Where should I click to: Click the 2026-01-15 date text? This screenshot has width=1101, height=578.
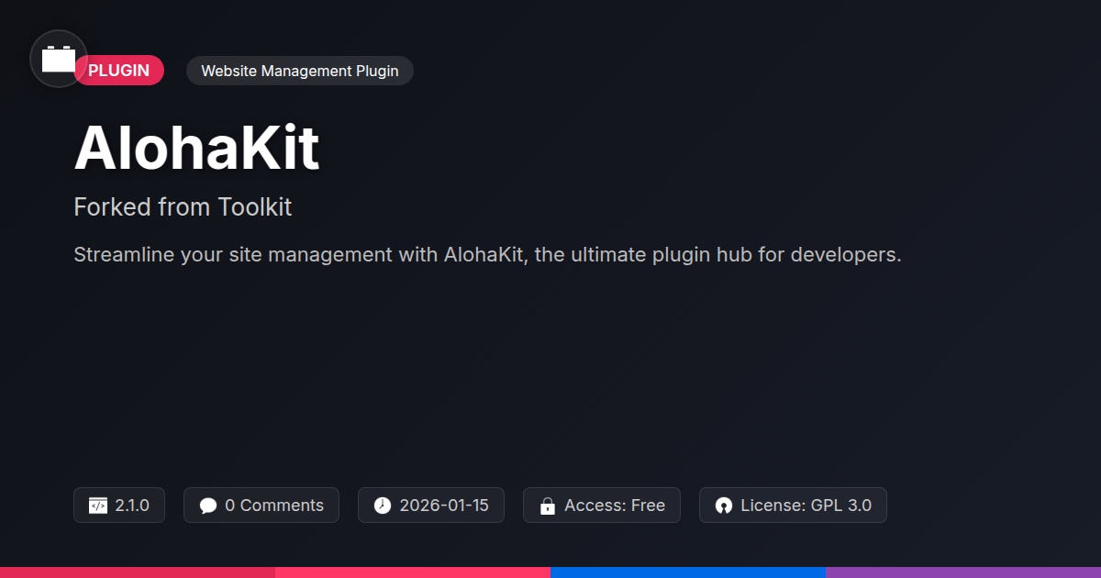click(x=444, y=506)
